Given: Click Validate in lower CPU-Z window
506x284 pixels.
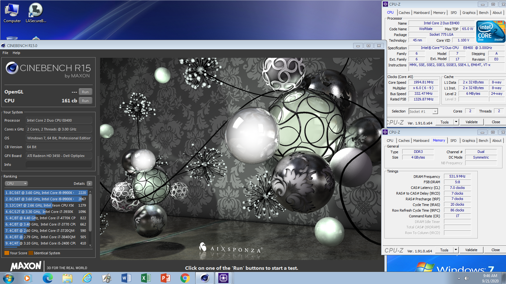Looking at the screenshot, I should coord(471,250).
